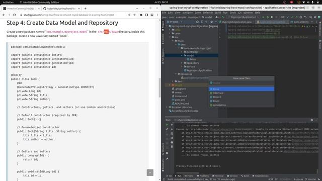Open the browser extensions puzzle icon

[141, 15]
